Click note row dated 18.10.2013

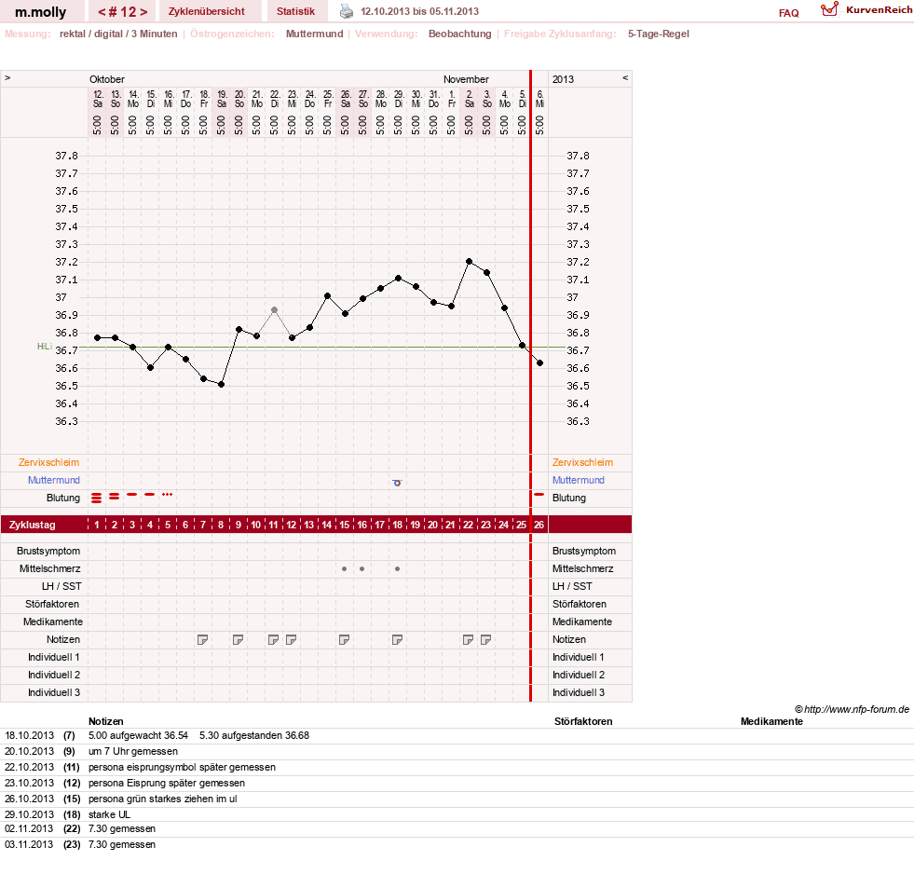coord(457,736)
